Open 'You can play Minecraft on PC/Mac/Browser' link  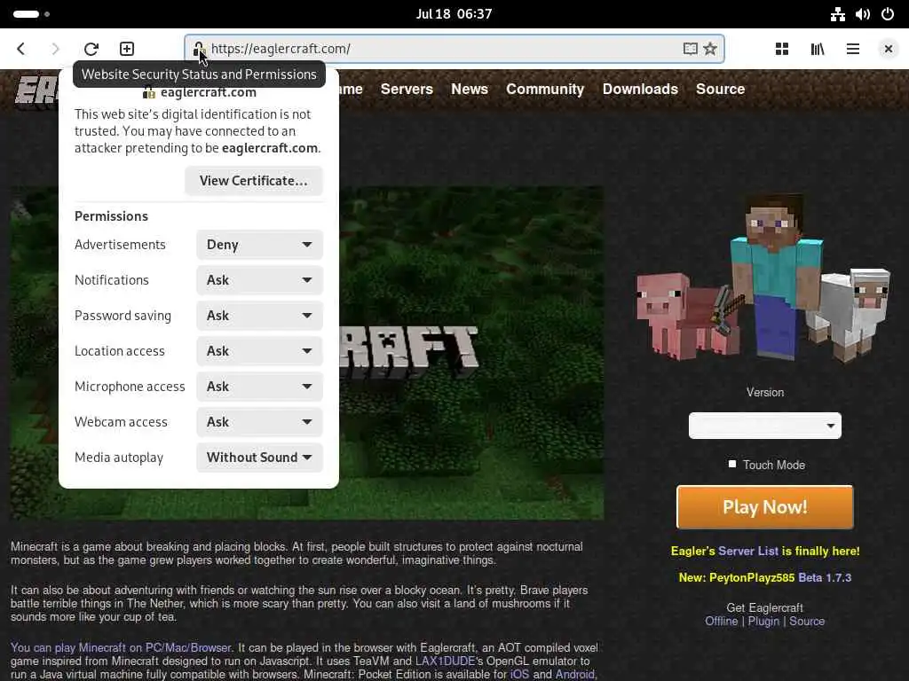(121, 648)
